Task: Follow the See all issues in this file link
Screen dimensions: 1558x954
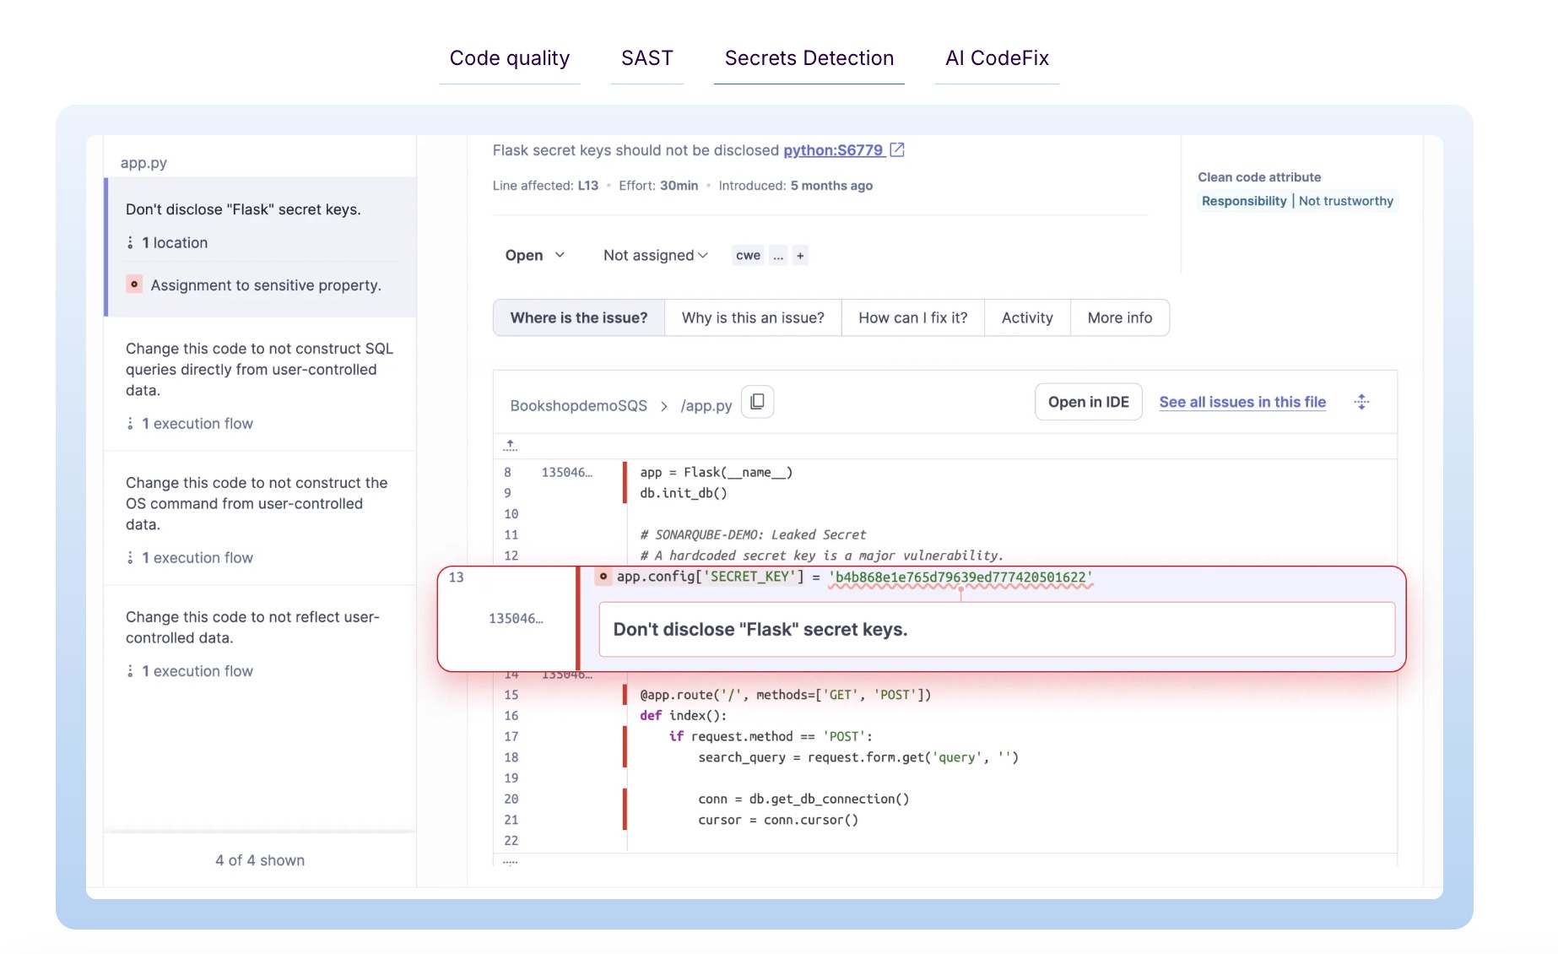Action: tap(1242, 402)
